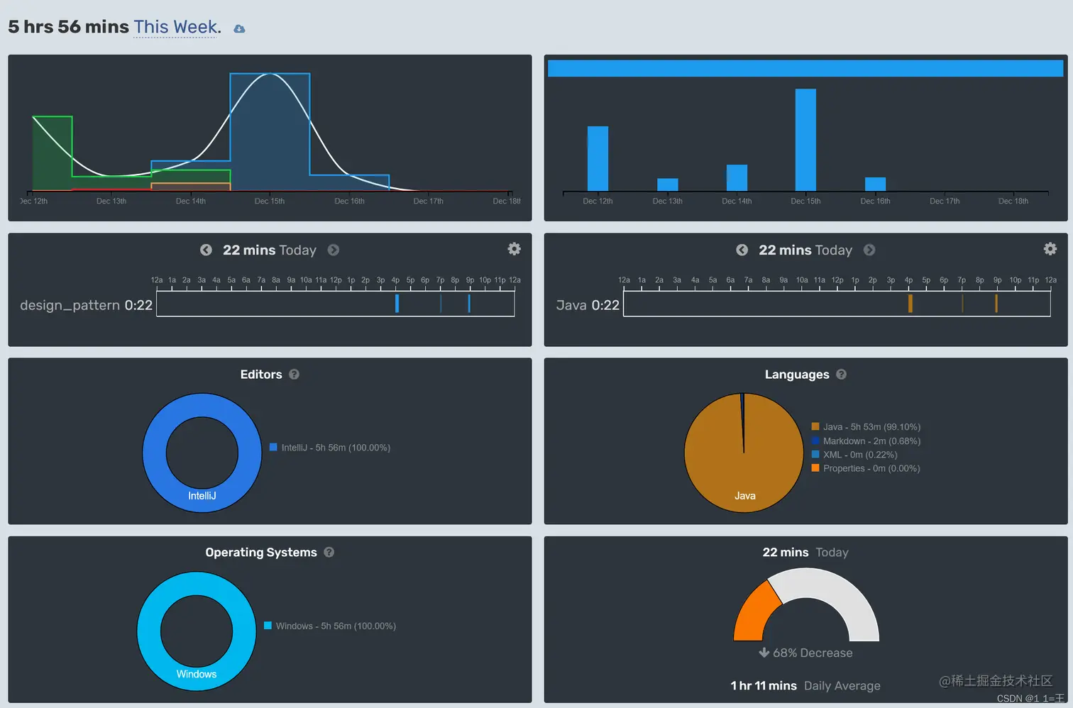The height and width of the screenshot is (708, 1073).
Task: Go to previous day in Java timeline panel
Action: coord(742,250)
